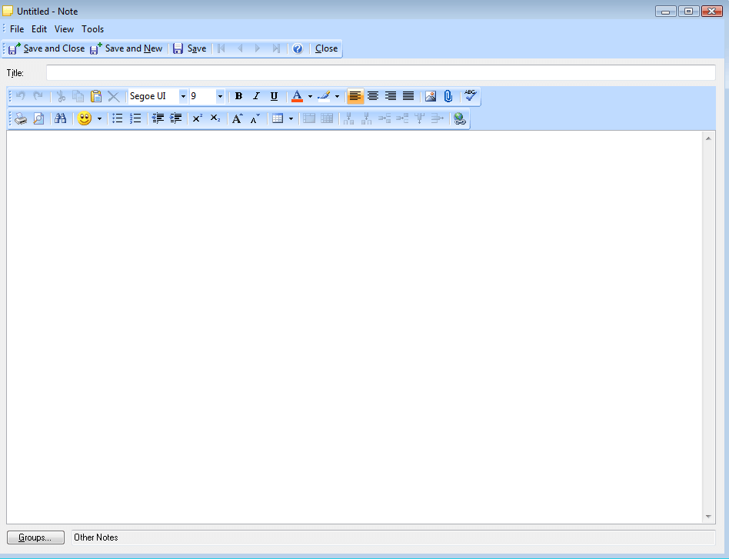Open the find tool (binoculars icon)
The height and width of the screenshot is (559, 729).
(60, 118)
